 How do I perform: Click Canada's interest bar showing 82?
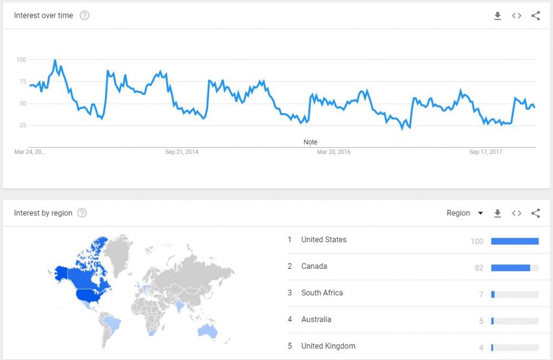tap(511, 268)
